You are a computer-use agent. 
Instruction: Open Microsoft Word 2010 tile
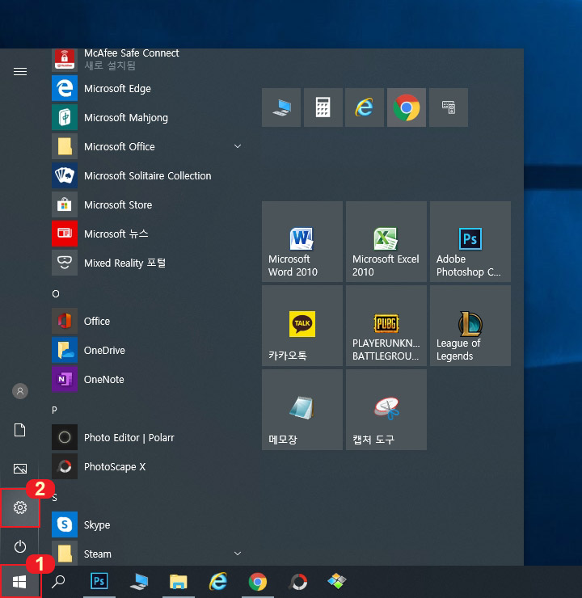tap(302, 242)
